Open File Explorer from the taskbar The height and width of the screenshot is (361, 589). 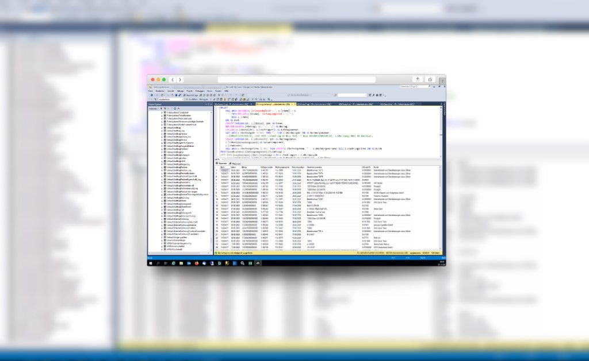pyautogui.click(x=181, y=263)
